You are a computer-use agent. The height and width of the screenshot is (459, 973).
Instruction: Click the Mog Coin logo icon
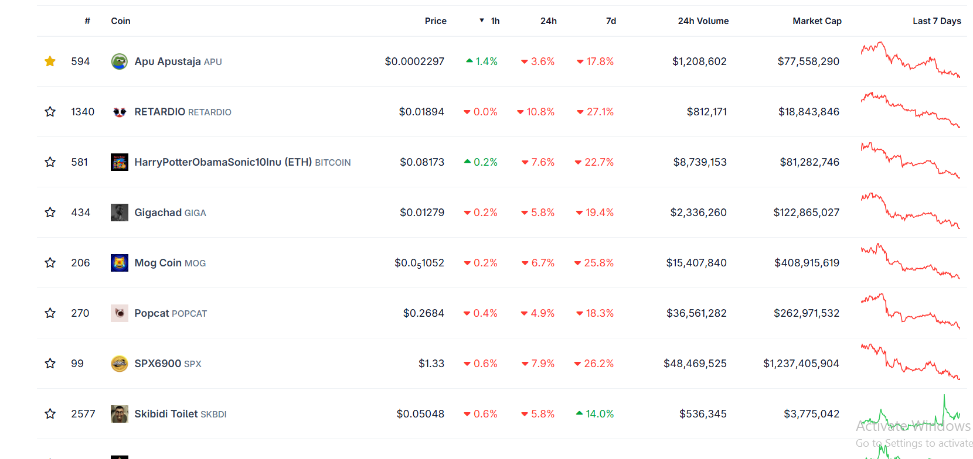click(120, 263)
